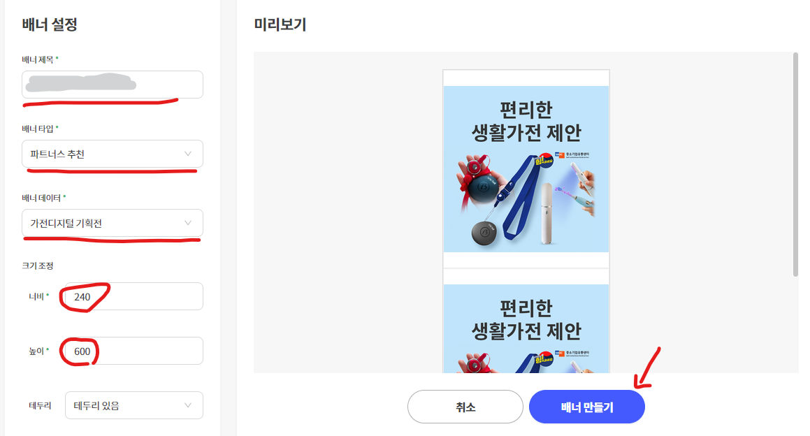
Task: Click the chevron on the 파트너스 추천 selector
Action: [189, 154]
